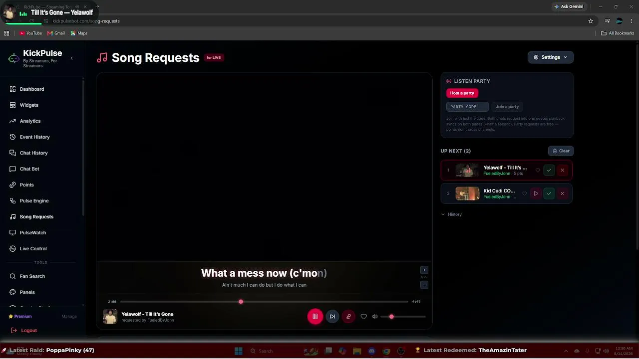This screenshot has width=639, height=359.
Task: Favorite the Yelawolf queue item with heart
Action: [538, 171]
